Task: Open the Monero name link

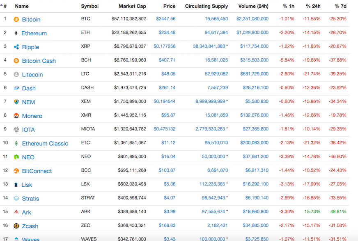Action: coord(32,116)
